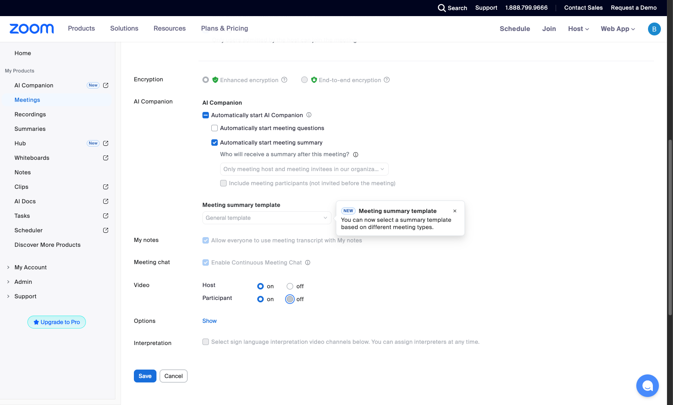Click Upgrade to Pro button
This screenshot has height=405, width=673.
pyautogui.click(x=56, y=322)
